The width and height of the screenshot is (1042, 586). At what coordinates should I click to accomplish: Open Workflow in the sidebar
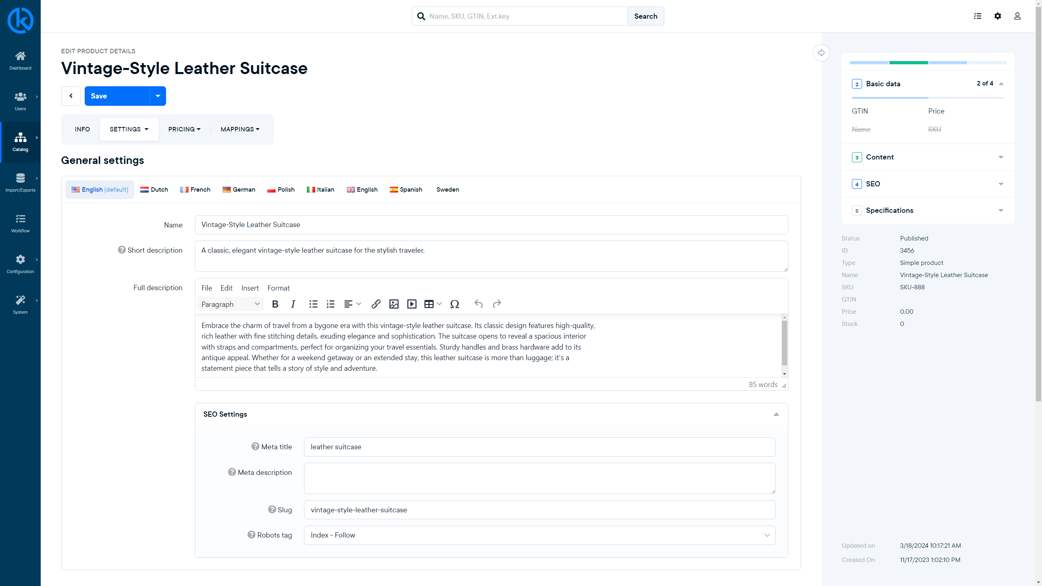click(x=20, y=223)
